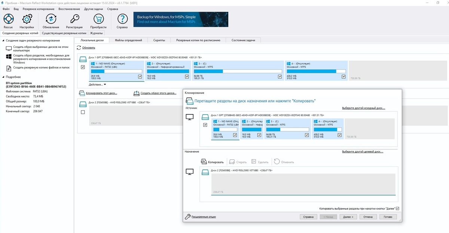Click Отменить undo icon in clone dialog

(x=277, y=162)
